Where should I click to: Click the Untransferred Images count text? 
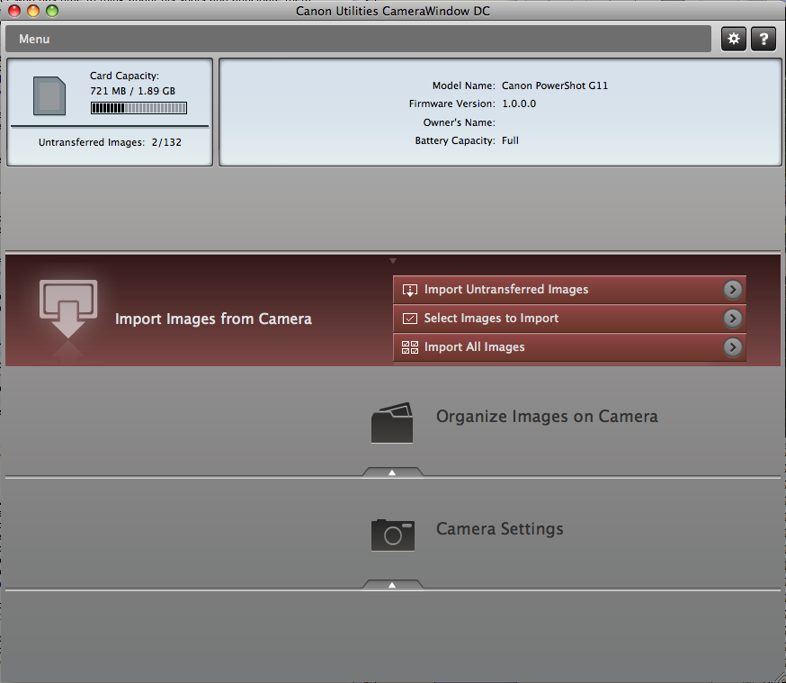point(110,142)
